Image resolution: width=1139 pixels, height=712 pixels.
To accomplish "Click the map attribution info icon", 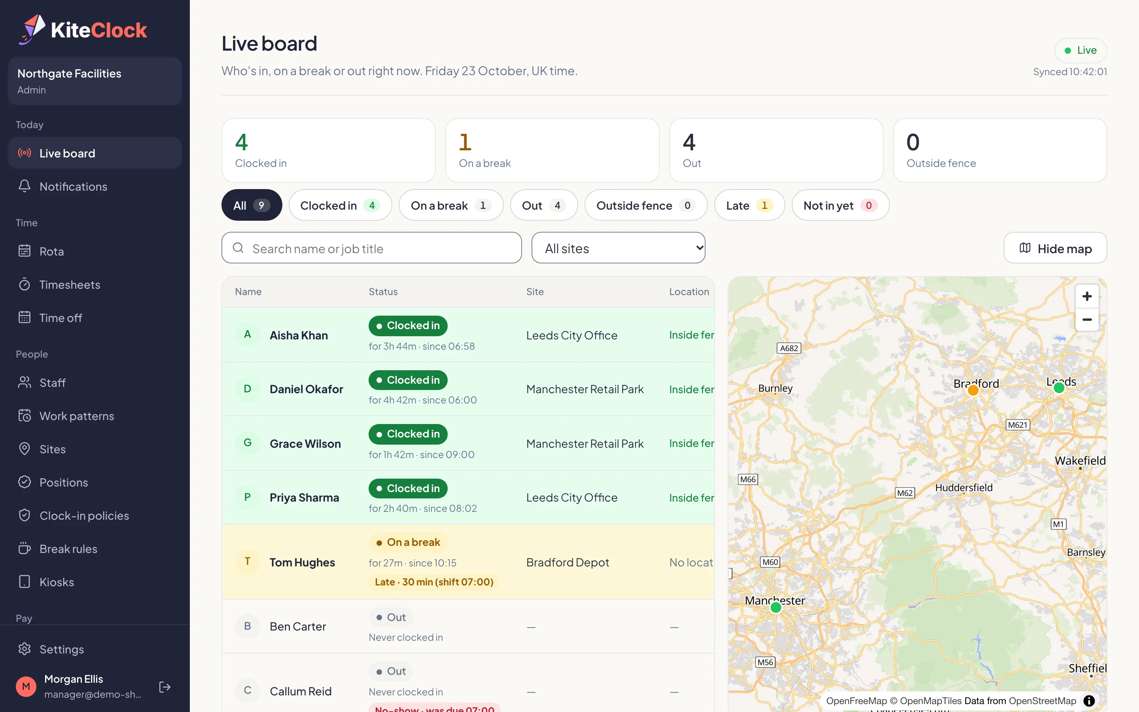I will point(1089,701).
